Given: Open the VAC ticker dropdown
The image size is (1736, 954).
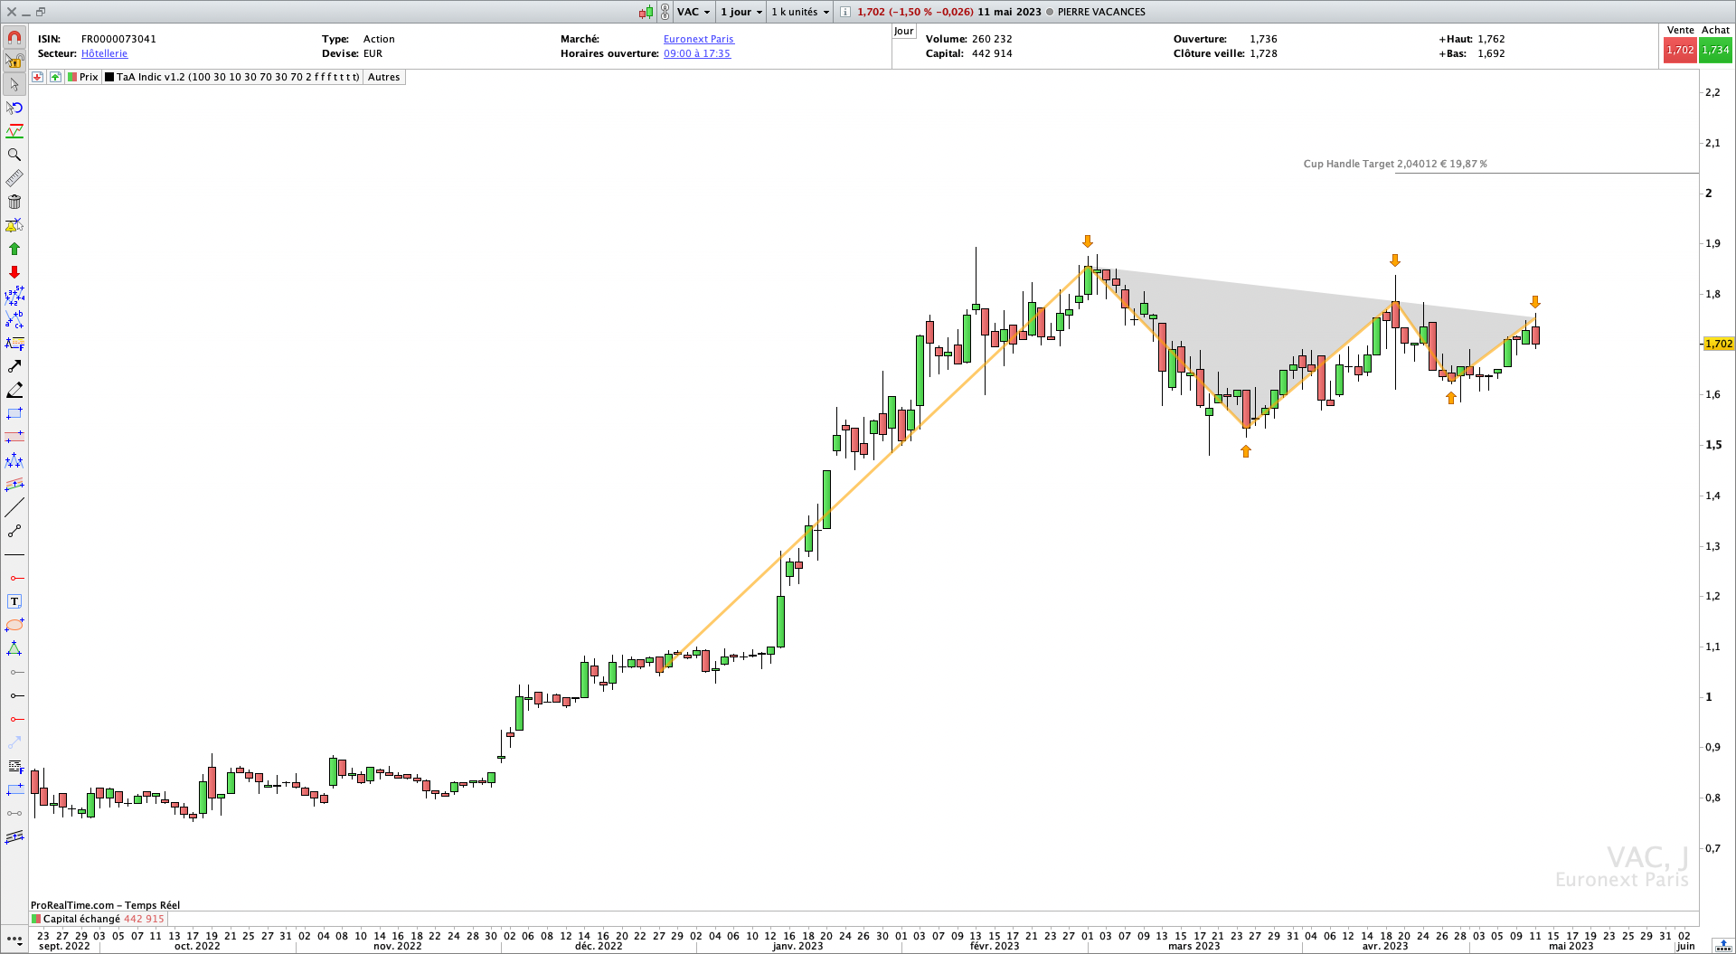Looking at the screenshot, I should click(693, 12).
